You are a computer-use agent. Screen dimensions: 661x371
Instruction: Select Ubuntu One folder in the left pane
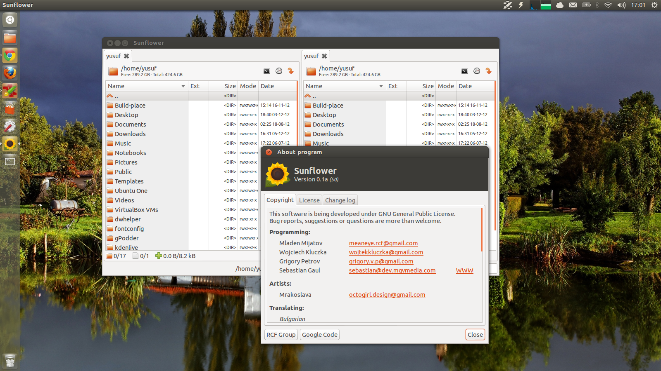coord(183,191)
